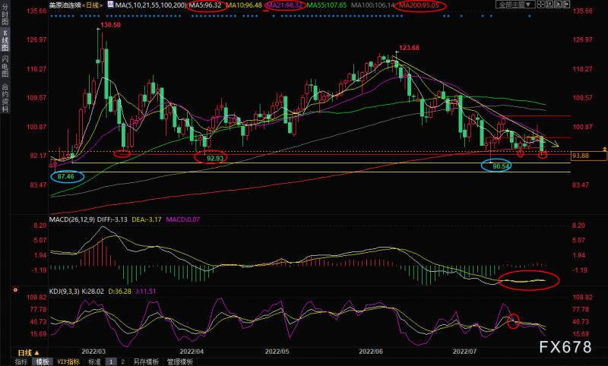Click the KDJ(9,3,3) indicator label
The image size is (608, 366).
[x=64, y=292]
